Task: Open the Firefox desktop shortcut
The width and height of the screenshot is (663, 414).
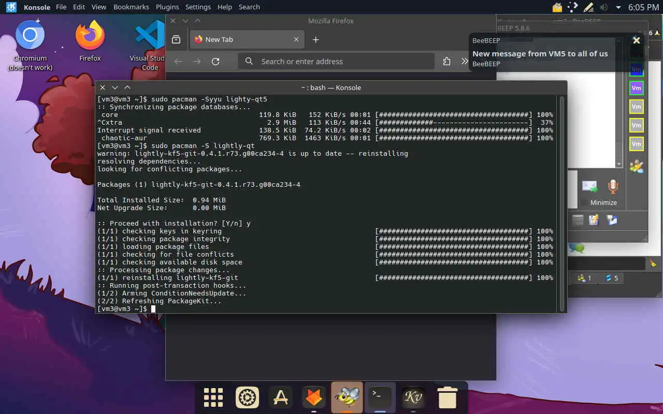Action: click(x=90, y=41)
